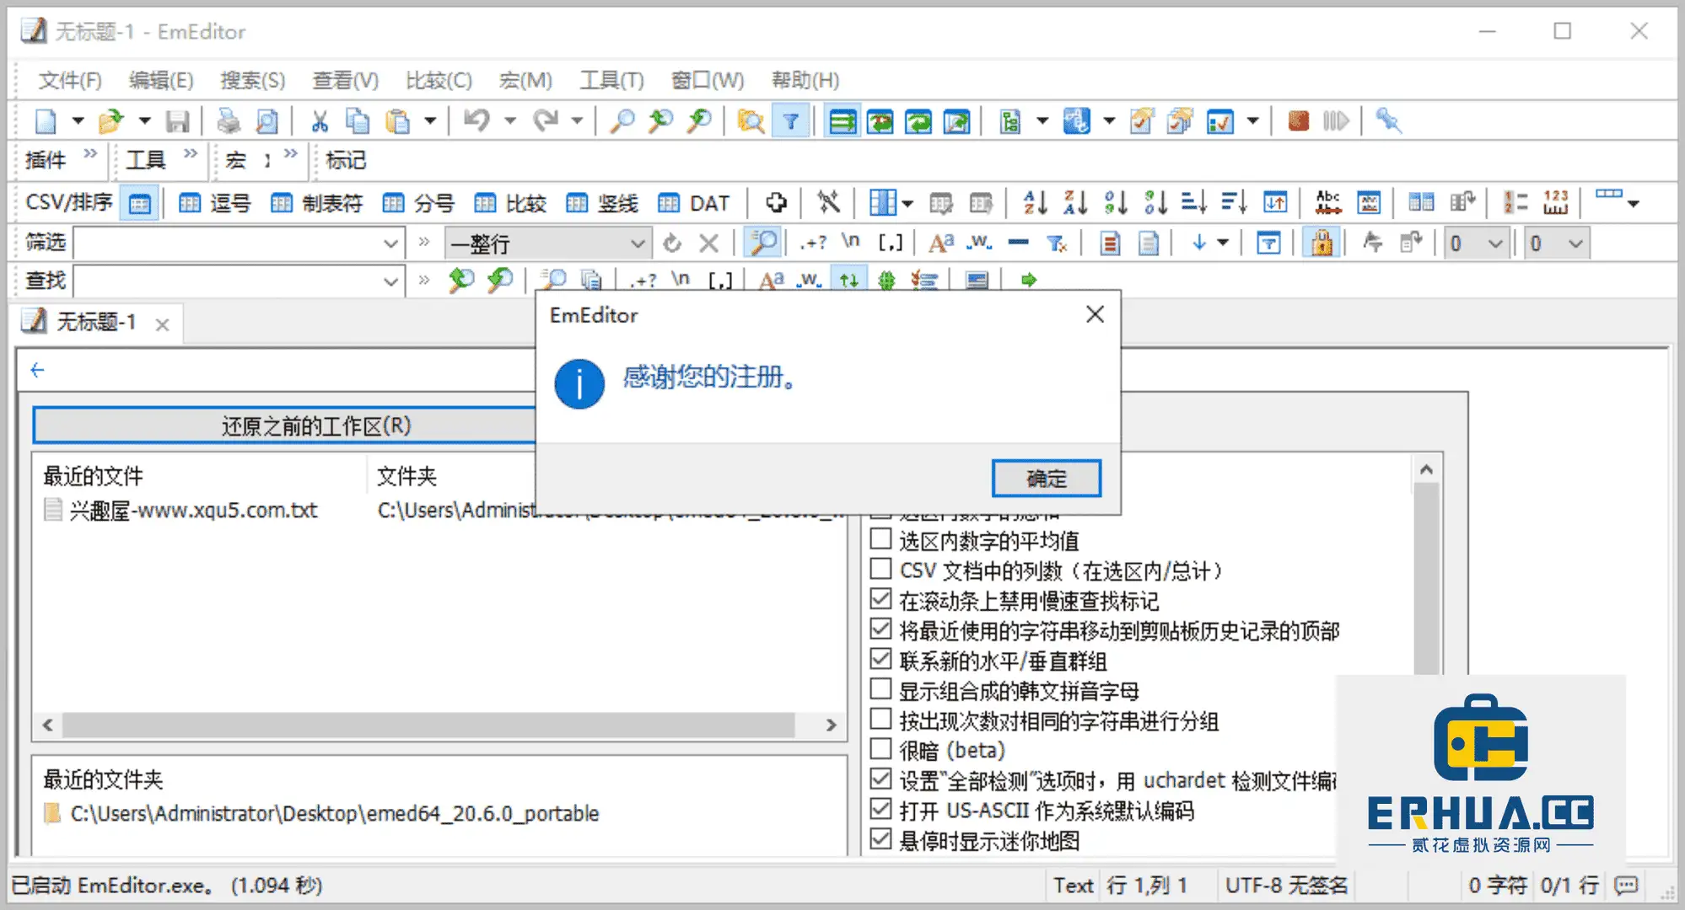Click the Copy icon

tap(358, 121)
